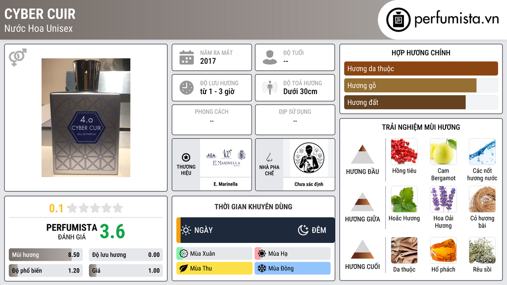Click the Hương gỗ accord bar
Viewport: 507px width, 285px height.
(x=421, y=85)
